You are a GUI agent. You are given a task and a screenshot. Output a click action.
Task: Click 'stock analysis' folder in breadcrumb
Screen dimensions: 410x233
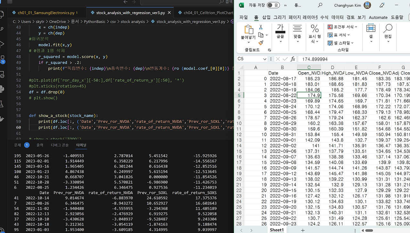[x=133, y=21]
